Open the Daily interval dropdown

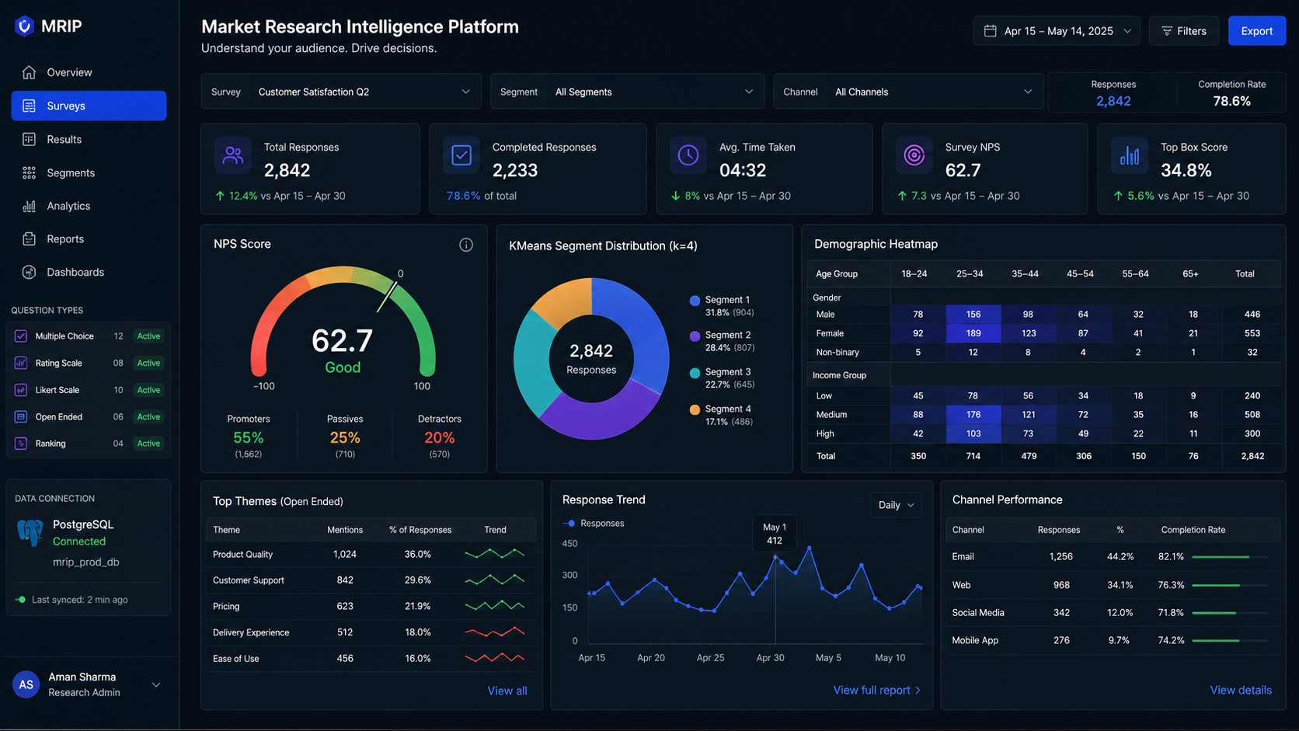point(896,505)
